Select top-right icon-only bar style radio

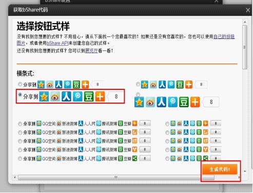(x=138, y=84)
